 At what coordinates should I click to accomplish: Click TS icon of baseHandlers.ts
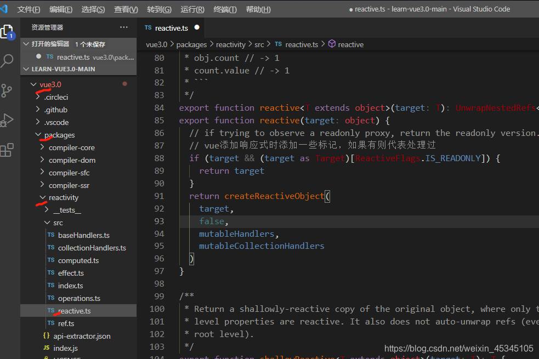tap(51, 235)
